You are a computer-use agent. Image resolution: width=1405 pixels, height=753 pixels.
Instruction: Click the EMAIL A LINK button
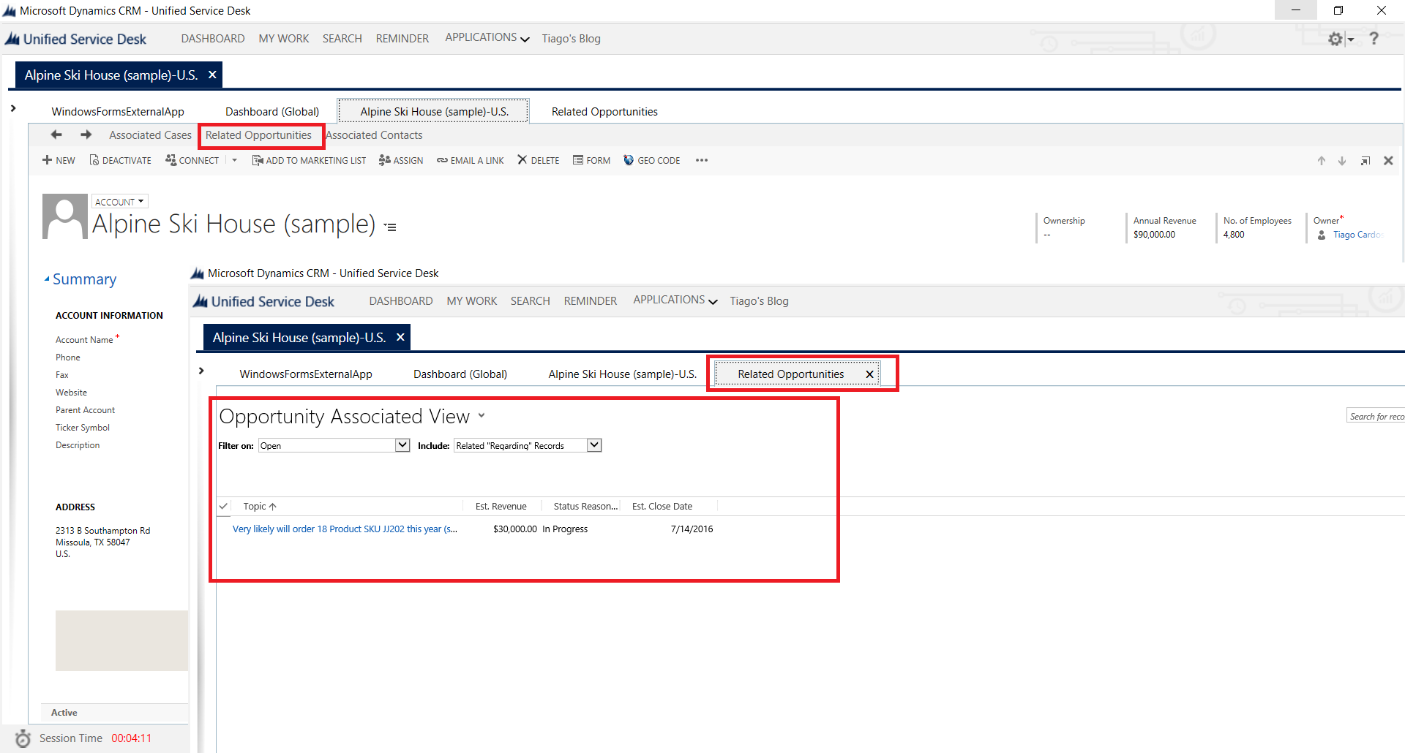click(x=471, y=160)
